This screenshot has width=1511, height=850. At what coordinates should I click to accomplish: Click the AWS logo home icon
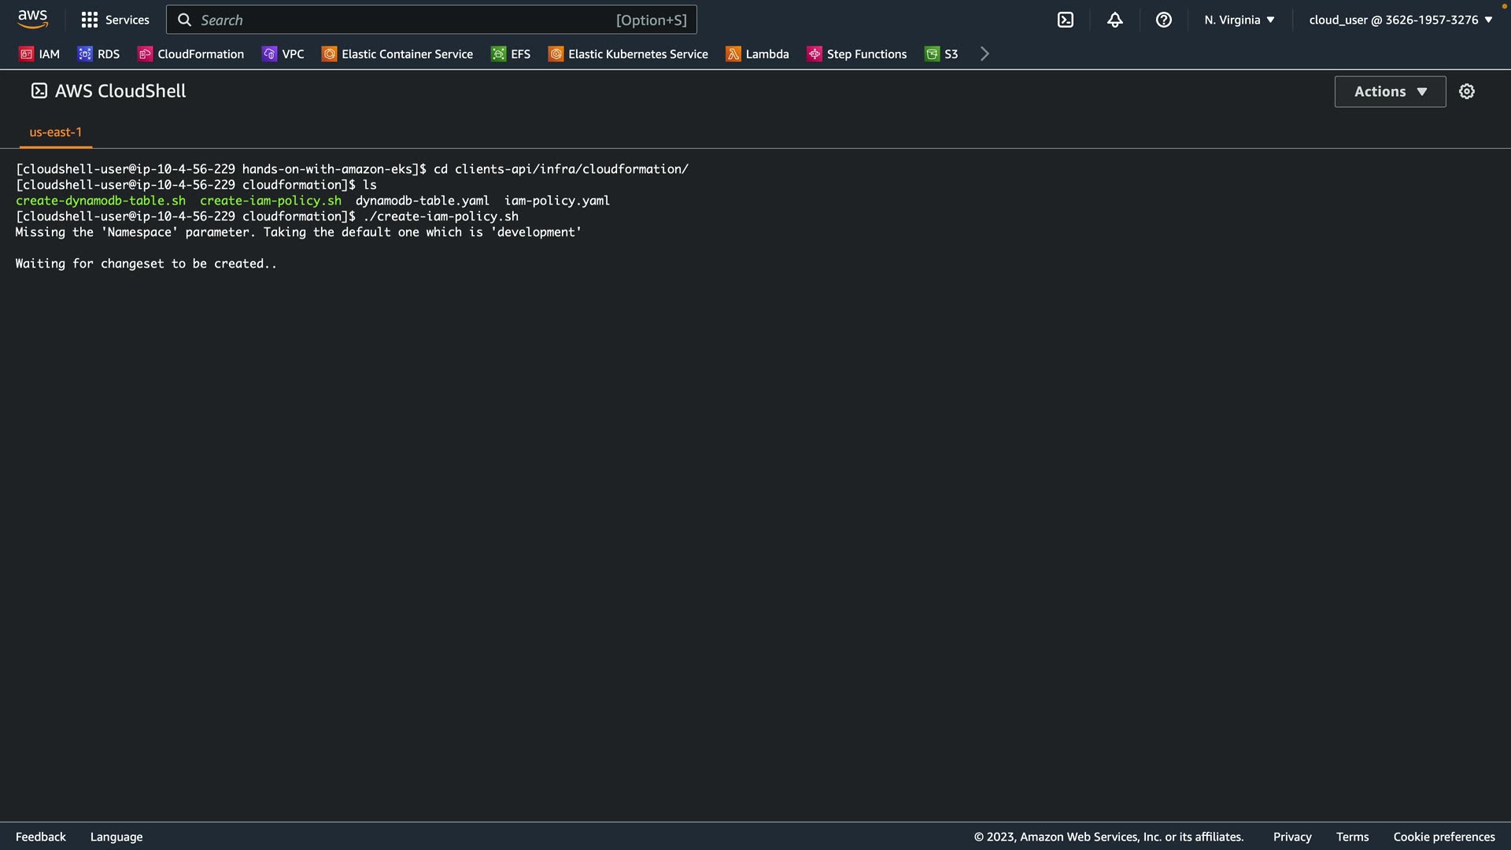click(32, 19)
